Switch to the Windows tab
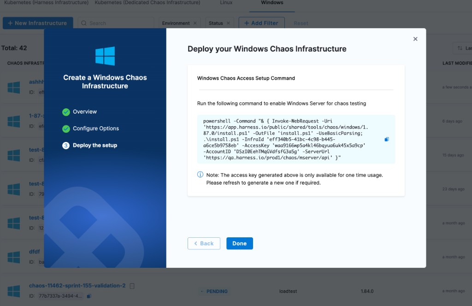Viewport: 472px width, 306px height. pyautogui.click(x=272, y=3)
